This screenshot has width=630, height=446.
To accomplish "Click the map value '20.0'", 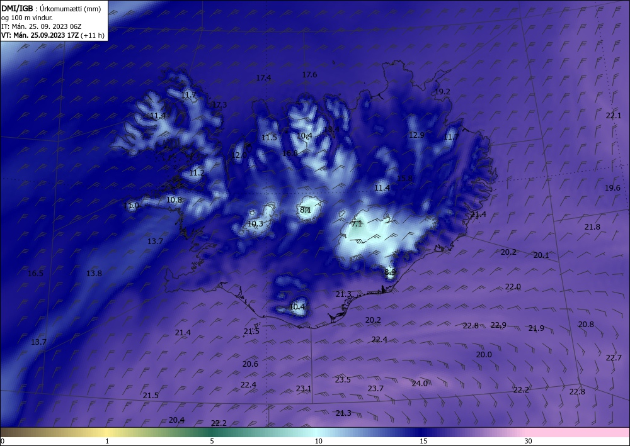I will coord(484,355).
